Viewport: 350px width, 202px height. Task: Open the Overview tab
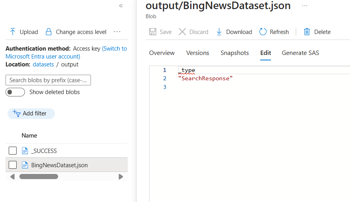pyautogui.click(x=162, y=53)
